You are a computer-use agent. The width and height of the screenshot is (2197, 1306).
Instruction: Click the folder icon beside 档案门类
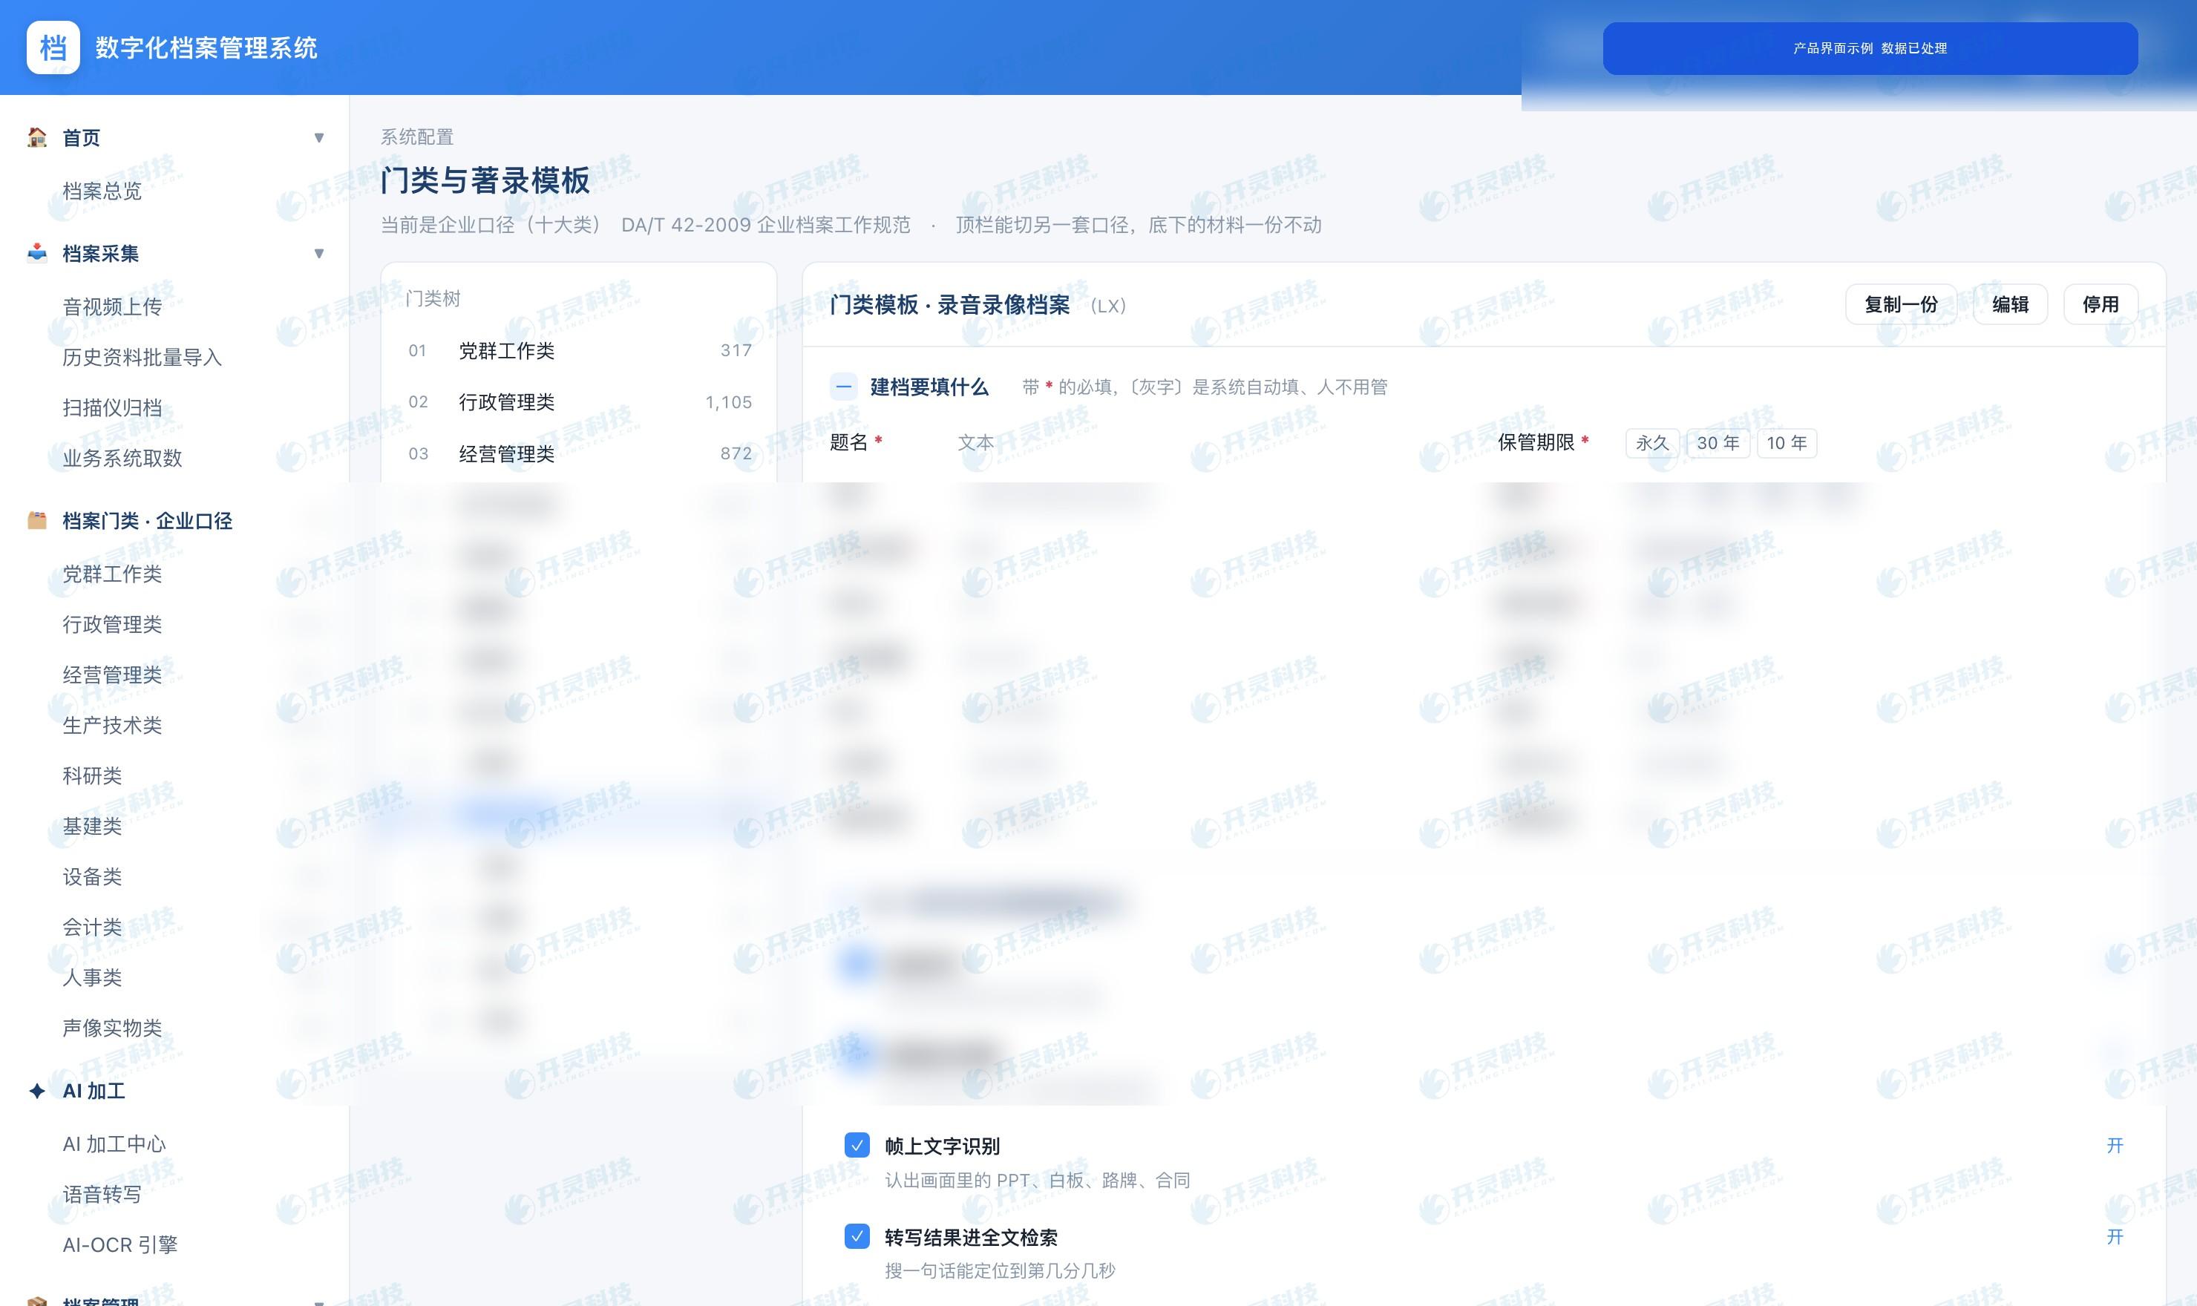pyautogui.click(x=37, y=520)
